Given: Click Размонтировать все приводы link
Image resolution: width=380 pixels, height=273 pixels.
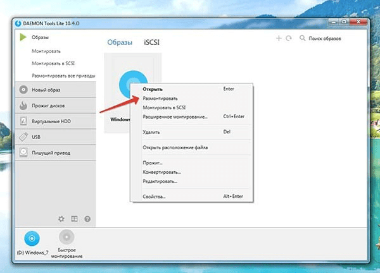Looking at the screenshot, I should coord(63,76).
